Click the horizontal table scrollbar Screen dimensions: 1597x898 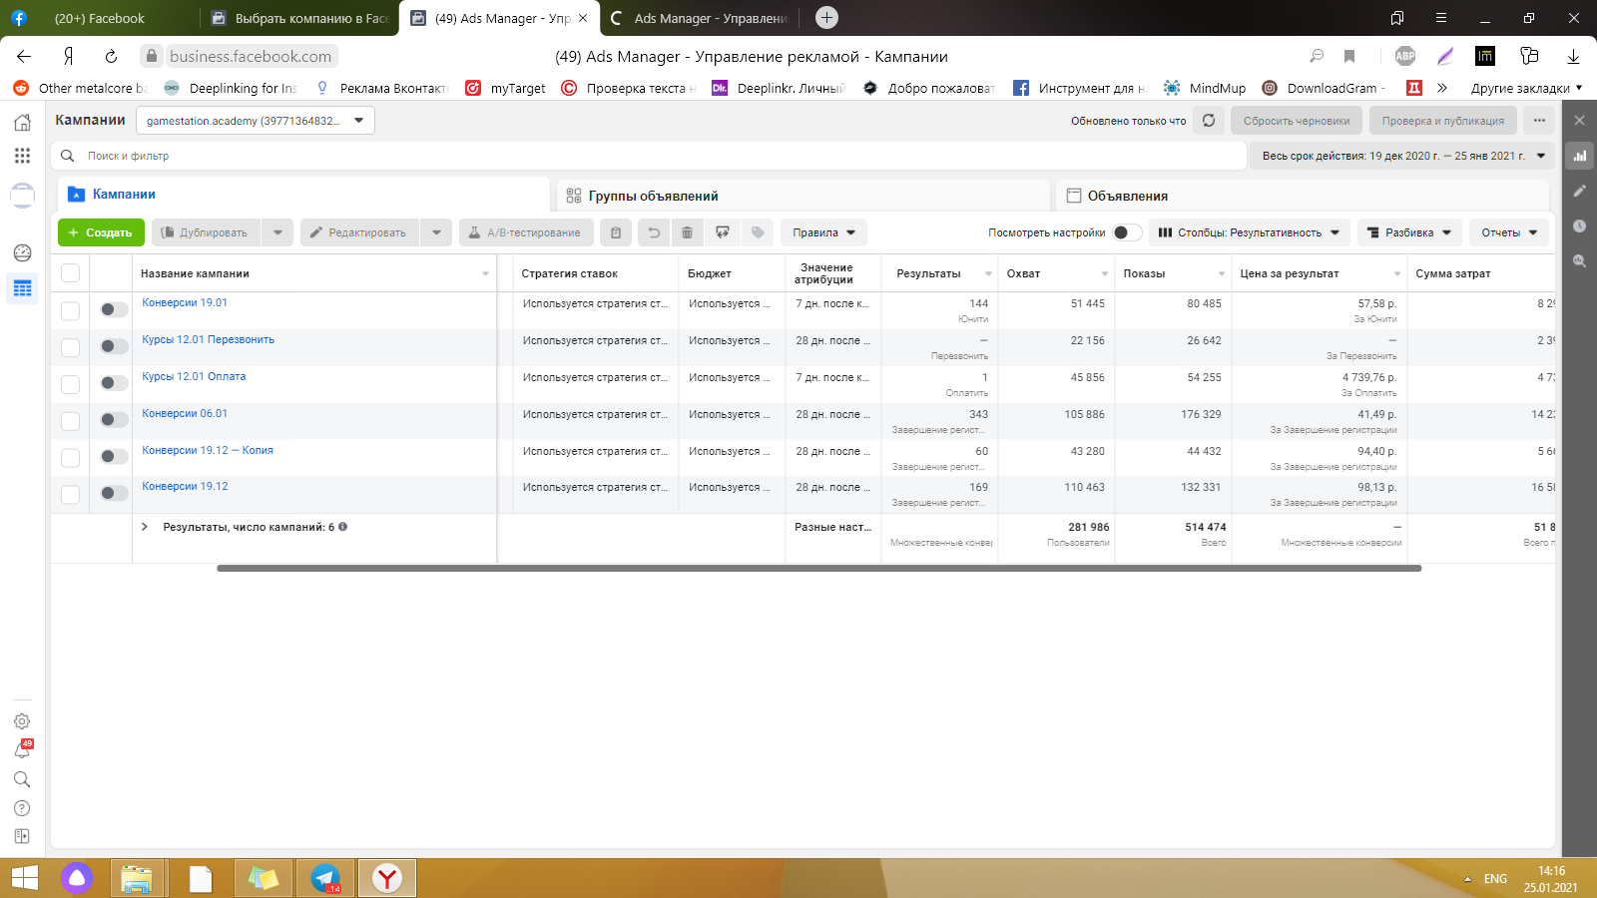(818, 568)
